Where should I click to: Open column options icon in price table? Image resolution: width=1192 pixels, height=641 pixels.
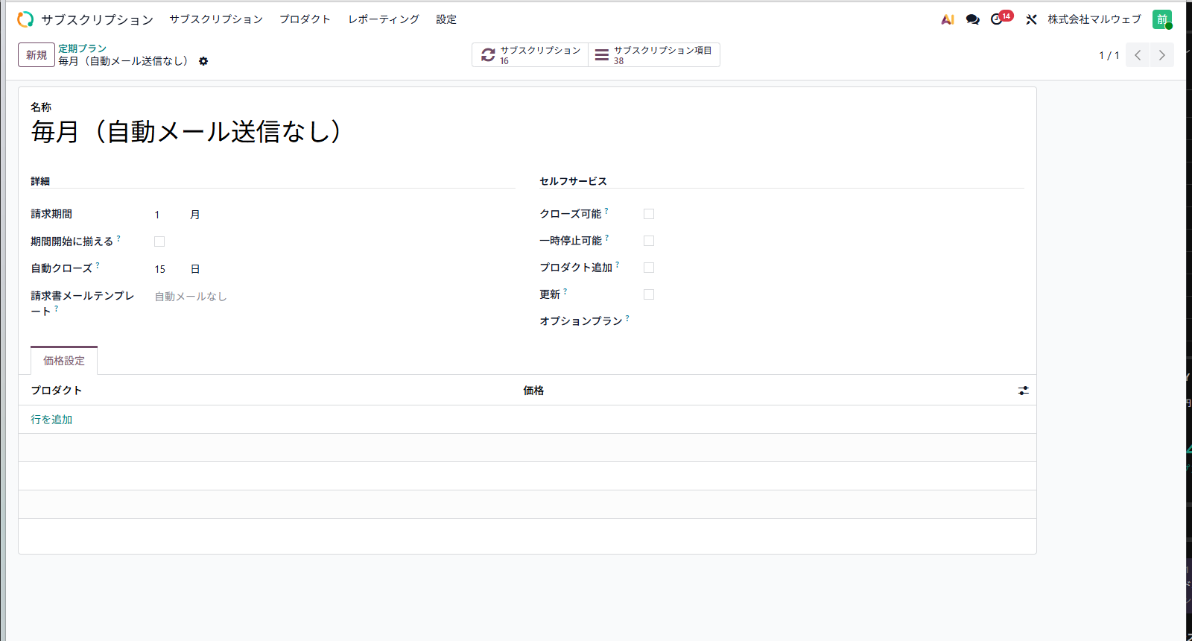coord(1024,391)
